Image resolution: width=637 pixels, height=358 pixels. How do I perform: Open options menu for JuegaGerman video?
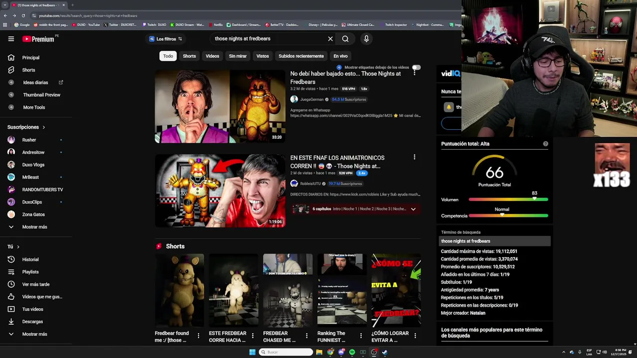coord(414,73)
